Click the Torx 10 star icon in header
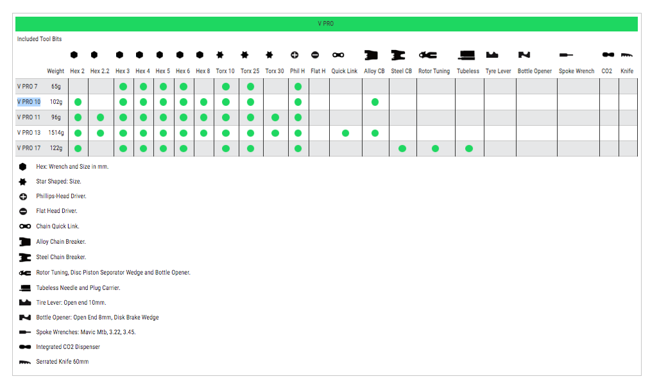The image size is (650, 383). [x=220, y=55]
